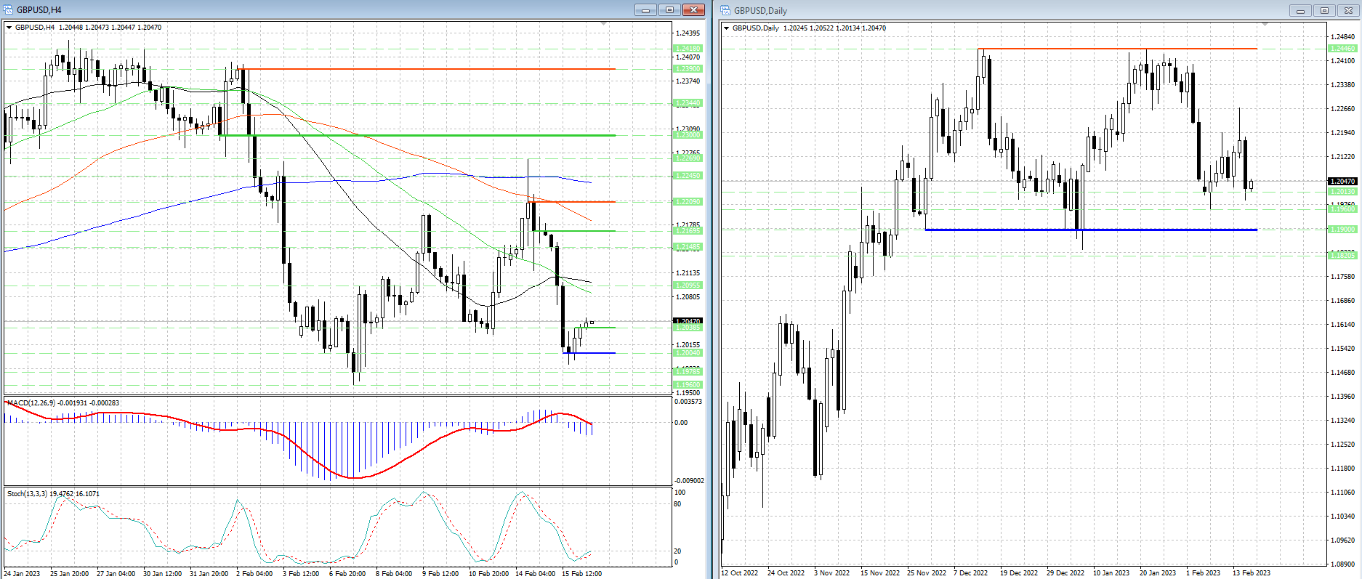
Task: Select the orange 1.23900 horizontal line in H4
Action: click(x=427, y=69)
